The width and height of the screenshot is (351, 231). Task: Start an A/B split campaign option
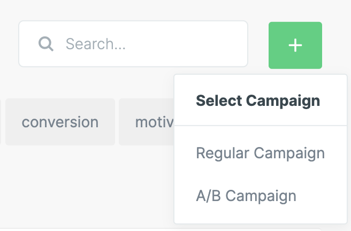[246, 196]
